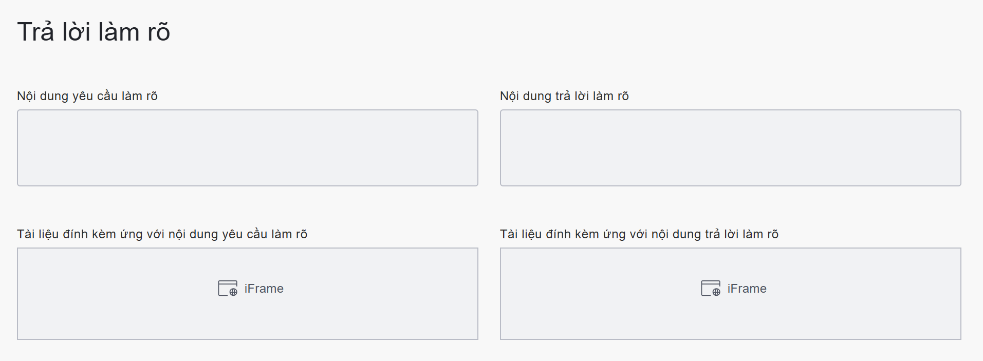The height and width of the screenshot is (361, 983).
Task: Focus the 'Nội dung yêu cầu làm rõ' text area
Action: (x=247, y=148)
